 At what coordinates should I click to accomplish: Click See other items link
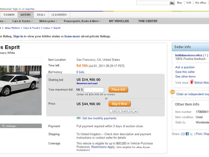click(x=185, y=76)
